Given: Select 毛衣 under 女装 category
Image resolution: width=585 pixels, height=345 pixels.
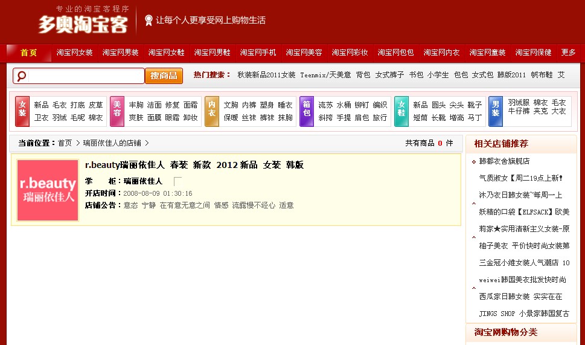Looking at the screenshot, I should [59, 105].
